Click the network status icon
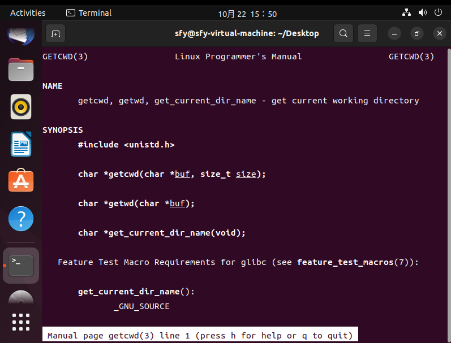 (x=406, y=12)
